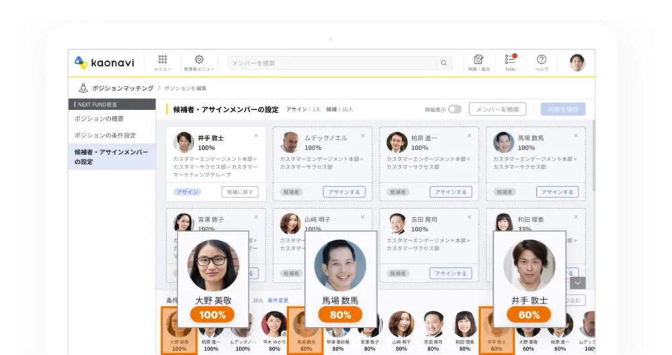Image resolution: width=672 pixels, height=355 pixels.
Task: Open the ToDo list icon
Action: (x=510, y=59)
